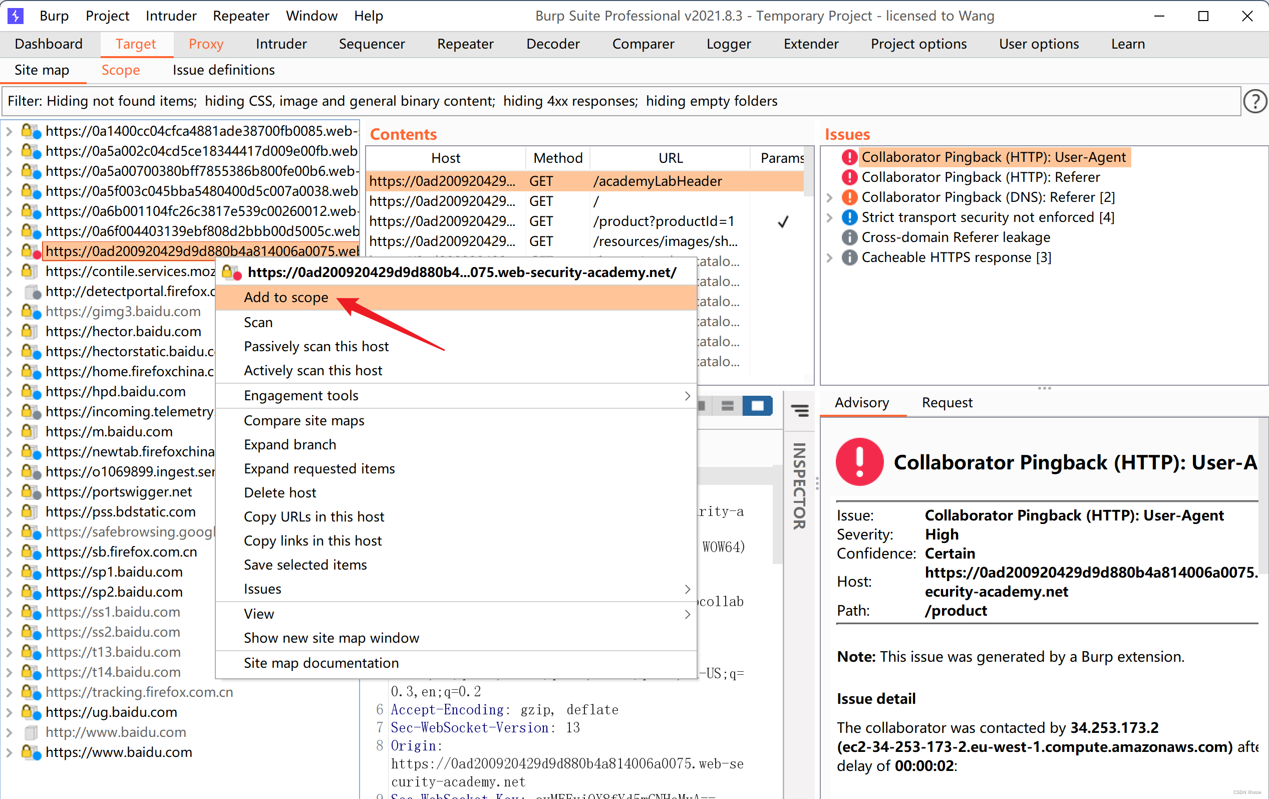This screenshot has width=1269, height=799.
Task: Choose Add to scope from context menu
Action: coord(286,297)
